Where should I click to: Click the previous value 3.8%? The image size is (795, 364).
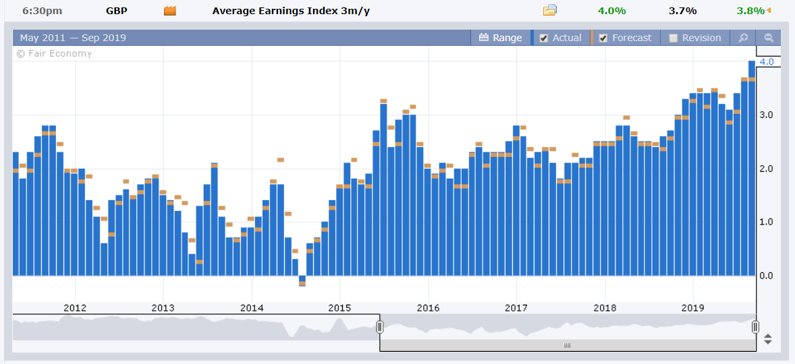750,11
